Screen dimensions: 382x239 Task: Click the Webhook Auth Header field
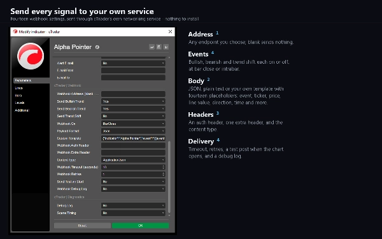click(133, 145)
